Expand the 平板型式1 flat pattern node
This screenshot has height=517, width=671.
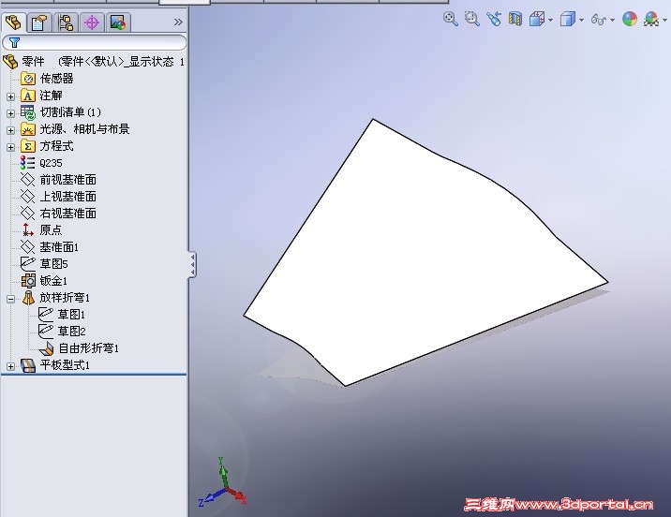[10, 366]
